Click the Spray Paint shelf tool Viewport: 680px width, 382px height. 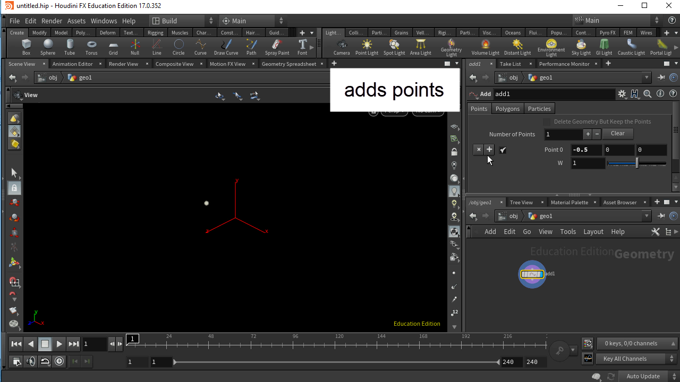click(x=277, y=47)
